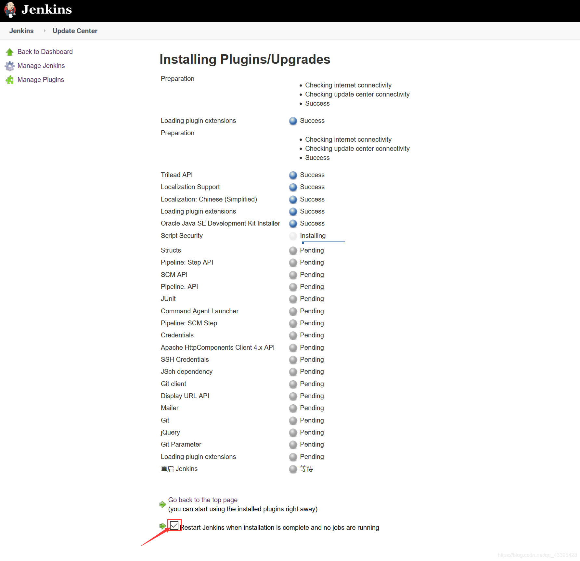Click the grey pending ball for Command Agent Launcher
The width and height of the screenshot is (580, 561).
coord(293,311)
